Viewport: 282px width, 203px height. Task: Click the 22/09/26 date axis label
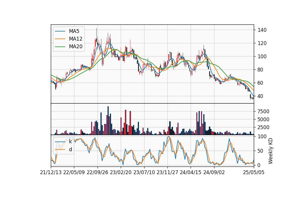point(97,173)
